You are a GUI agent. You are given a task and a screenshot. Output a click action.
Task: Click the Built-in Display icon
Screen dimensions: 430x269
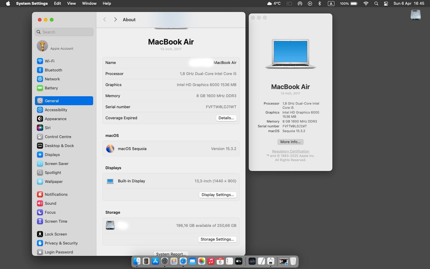110,181
